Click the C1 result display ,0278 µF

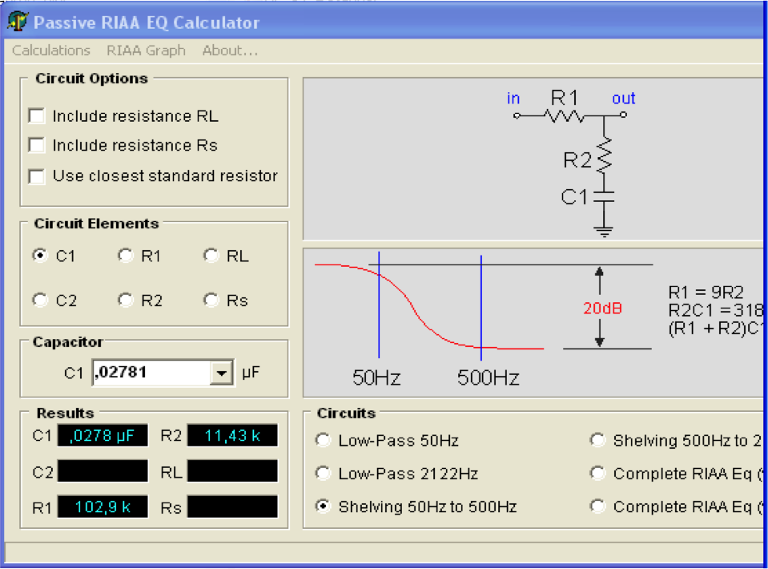(103, 435)
